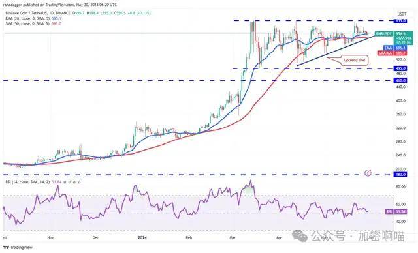Click the red SMA 585.7 axis label
Image resolution: width=418 pixels, height=253 pixels.
[392, 53]
